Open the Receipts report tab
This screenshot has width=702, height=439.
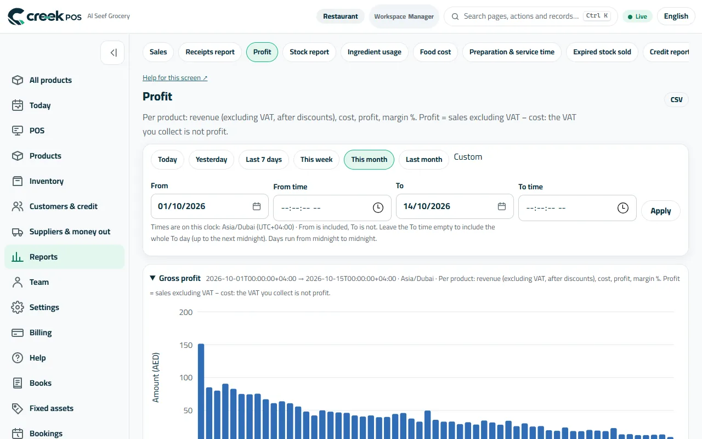tap(210, 52)
